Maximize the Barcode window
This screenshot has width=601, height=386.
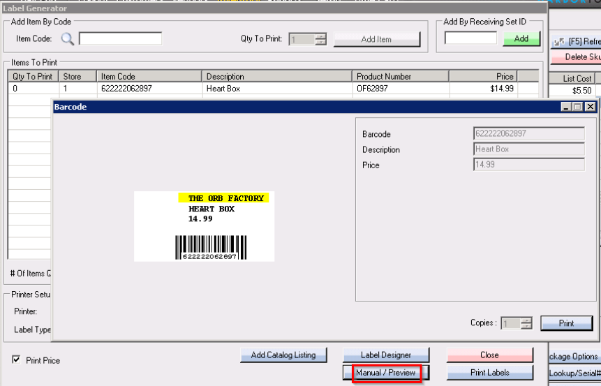point(578,107)
